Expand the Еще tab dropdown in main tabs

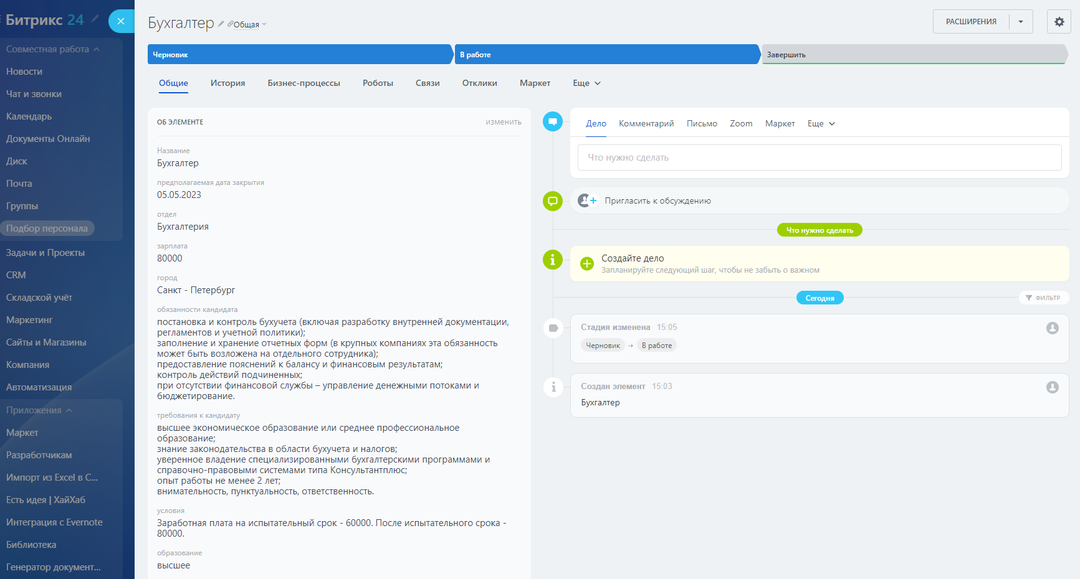(x=586, y=83)
